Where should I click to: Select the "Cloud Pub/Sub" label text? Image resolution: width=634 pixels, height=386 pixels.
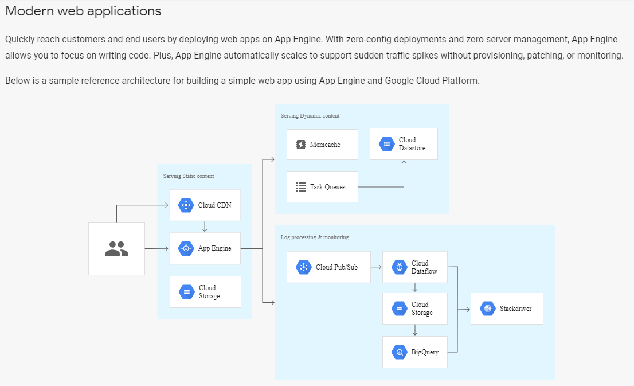[337, 267]
